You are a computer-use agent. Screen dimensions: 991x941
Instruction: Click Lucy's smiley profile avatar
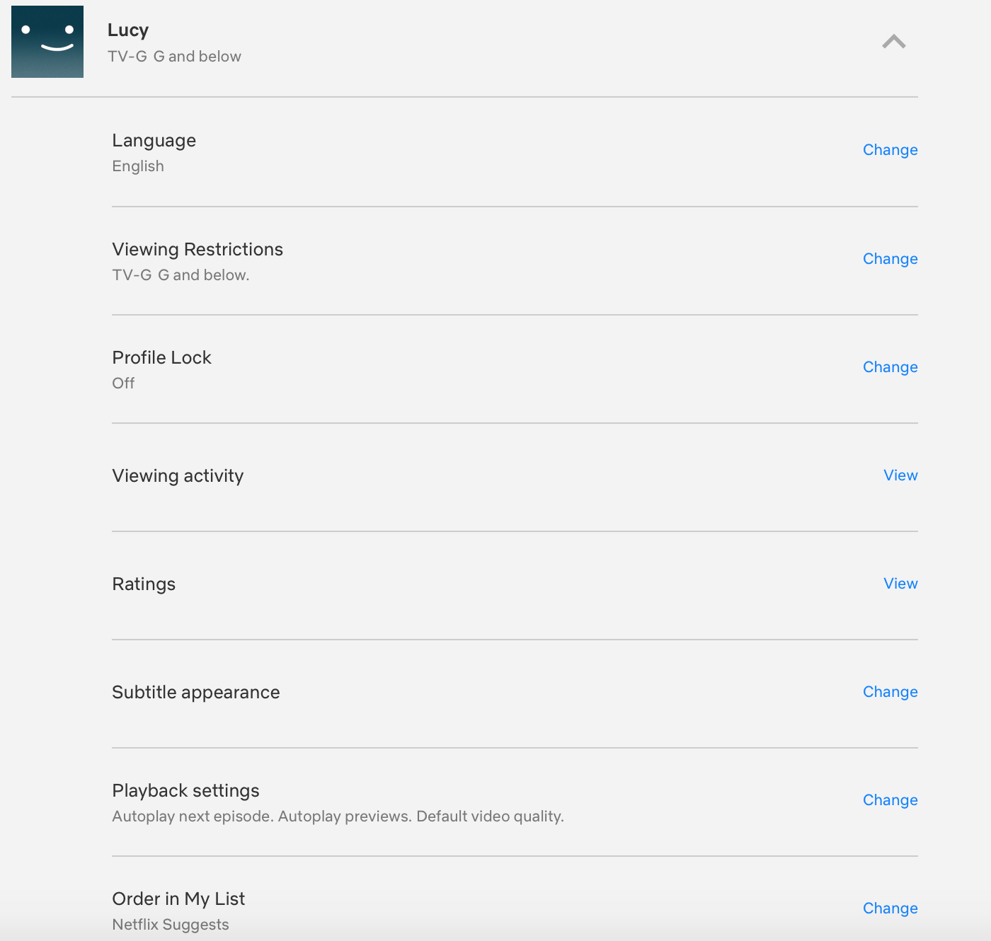[47, 42]
